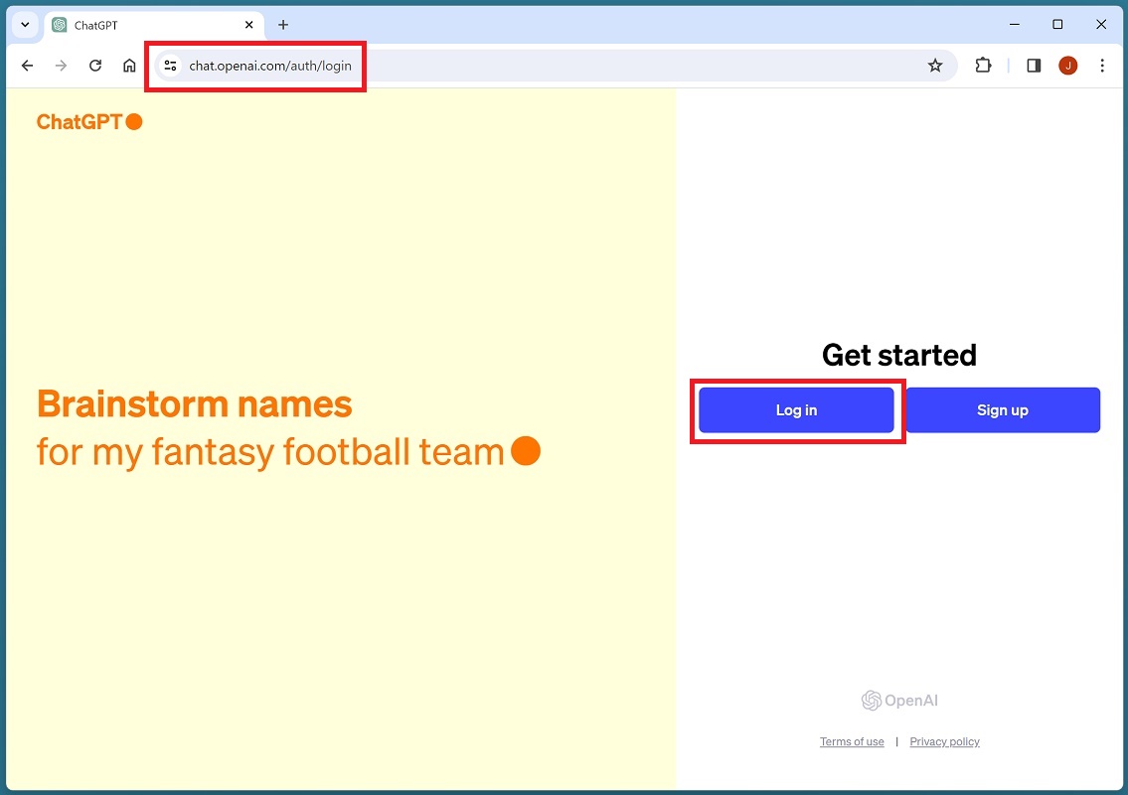Click the address bar URL field
Image resolution: width=1128 pixels, height=795 pixels.
497,66
